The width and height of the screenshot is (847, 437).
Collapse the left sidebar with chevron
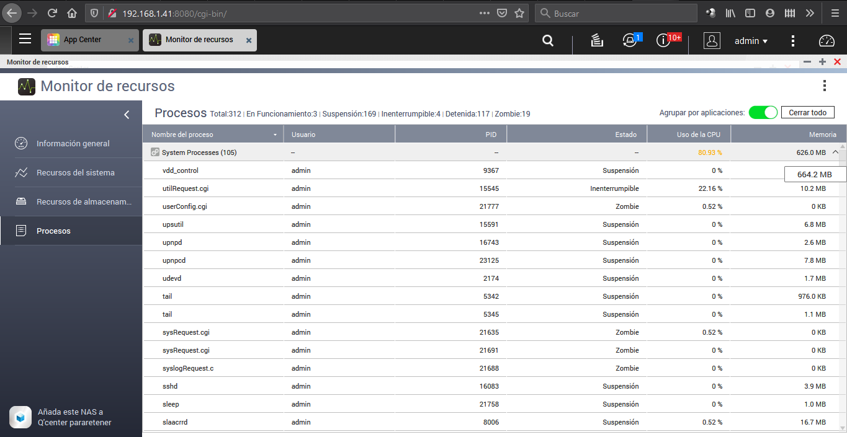click(127, 115)
